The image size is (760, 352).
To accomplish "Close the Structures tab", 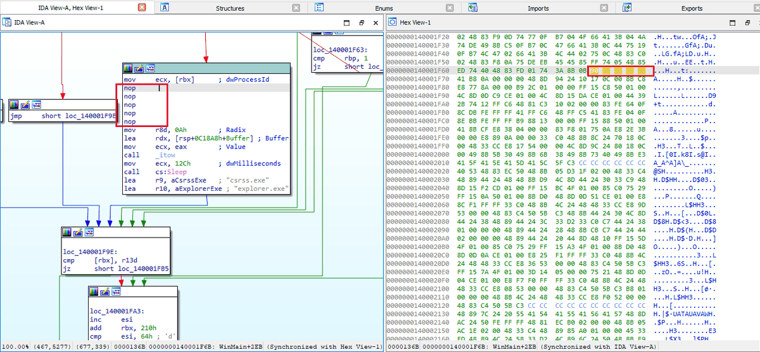I will click(x=296, y=8).
